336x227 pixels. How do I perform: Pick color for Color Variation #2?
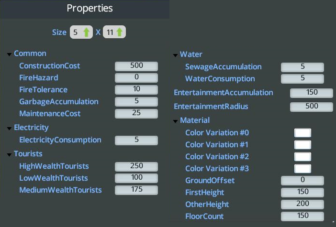[302, 157]
